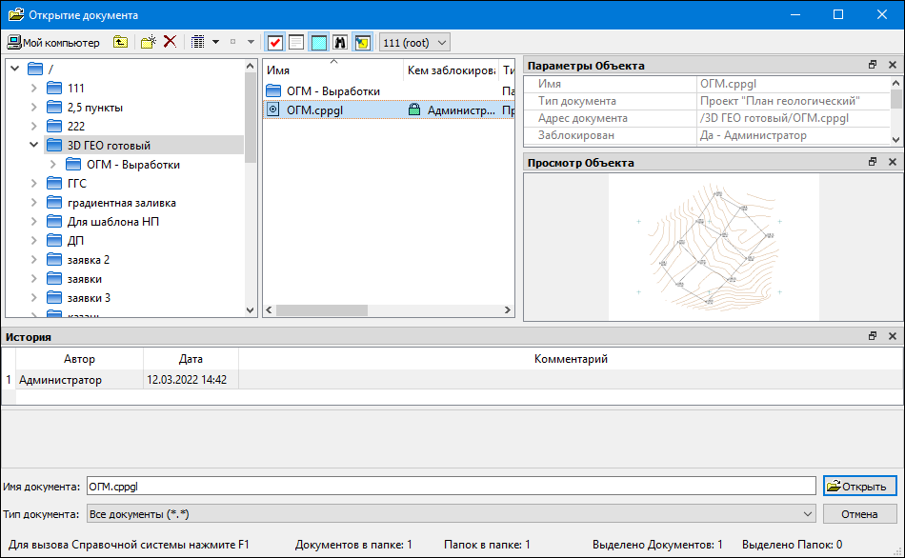Expand the 222 folder node

coord(33,126)
